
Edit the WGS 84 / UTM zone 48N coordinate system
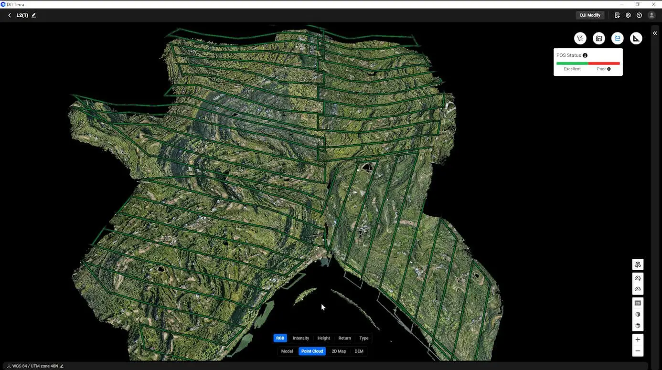pos(62,366)
